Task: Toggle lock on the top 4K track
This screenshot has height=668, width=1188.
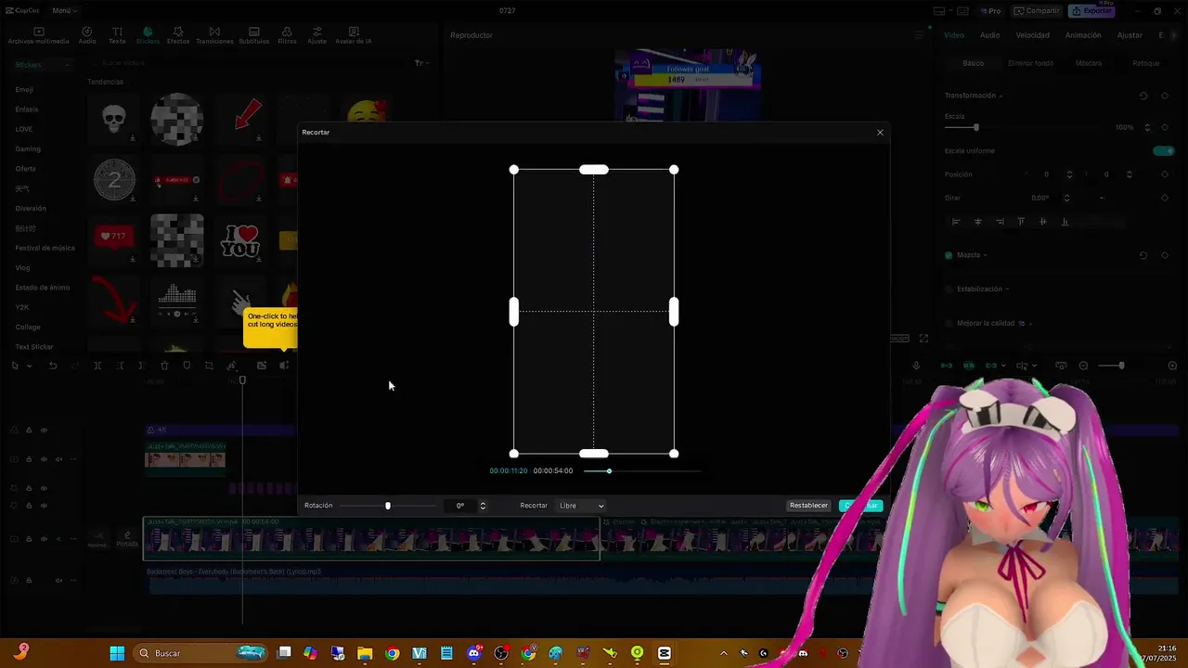Action: tap(29, 430)
